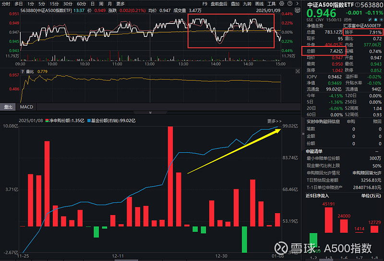The height and width of the screenshot is (261, 384).
Task: Click the collapse chevron below the indicator tabs
Action: [x=150, y=113]
